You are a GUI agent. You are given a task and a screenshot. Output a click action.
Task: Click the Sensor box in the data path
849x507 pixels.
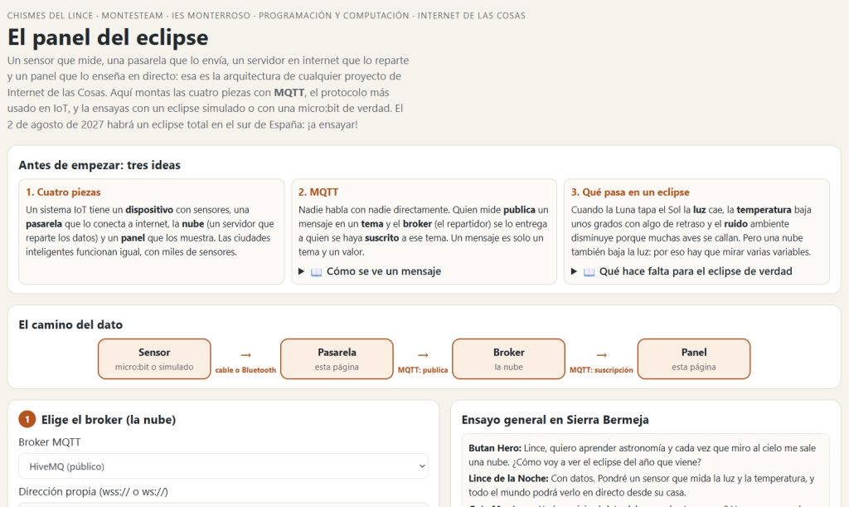click(154, 359)
